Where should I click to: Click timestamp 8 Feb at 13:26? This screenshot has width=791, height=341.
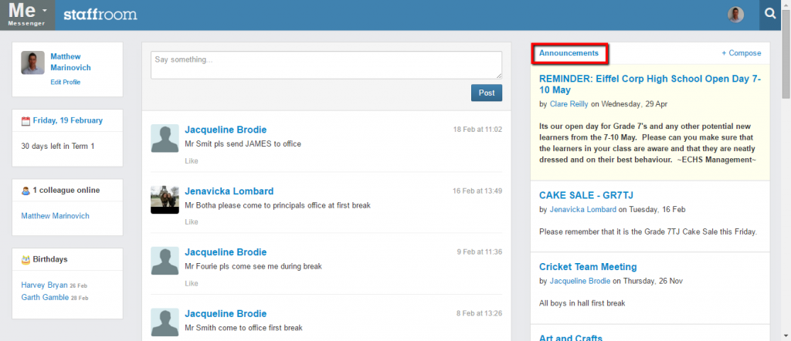[x=479, y=313]
